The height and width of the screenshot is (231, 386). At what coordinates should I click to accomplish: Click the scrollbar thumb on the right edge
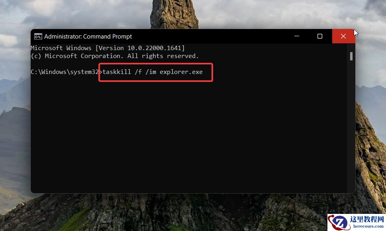[351, 56]
